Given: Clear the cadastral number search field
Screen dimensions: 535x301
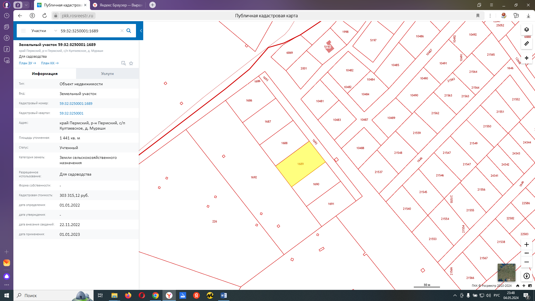Looking at the screenshot, I should (122, 31).
